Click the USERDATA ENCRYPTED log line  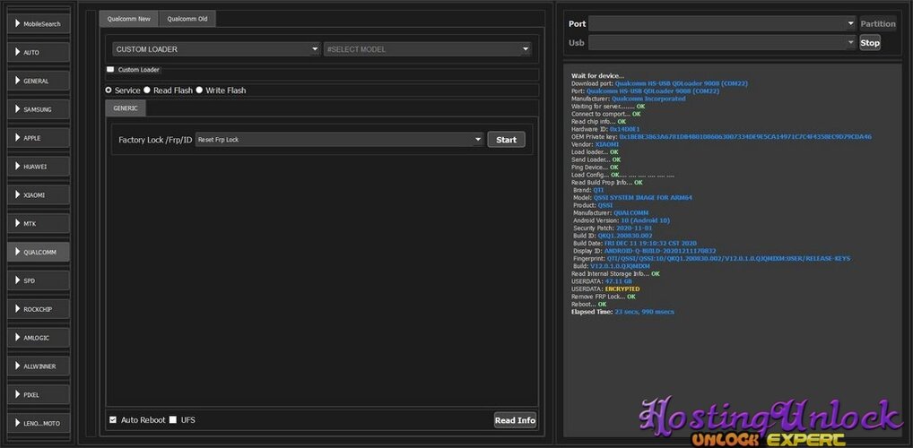point(605,289)
